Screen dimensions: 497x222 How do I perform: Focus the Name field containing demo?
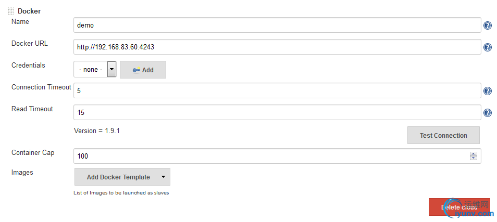click(277, 25)
